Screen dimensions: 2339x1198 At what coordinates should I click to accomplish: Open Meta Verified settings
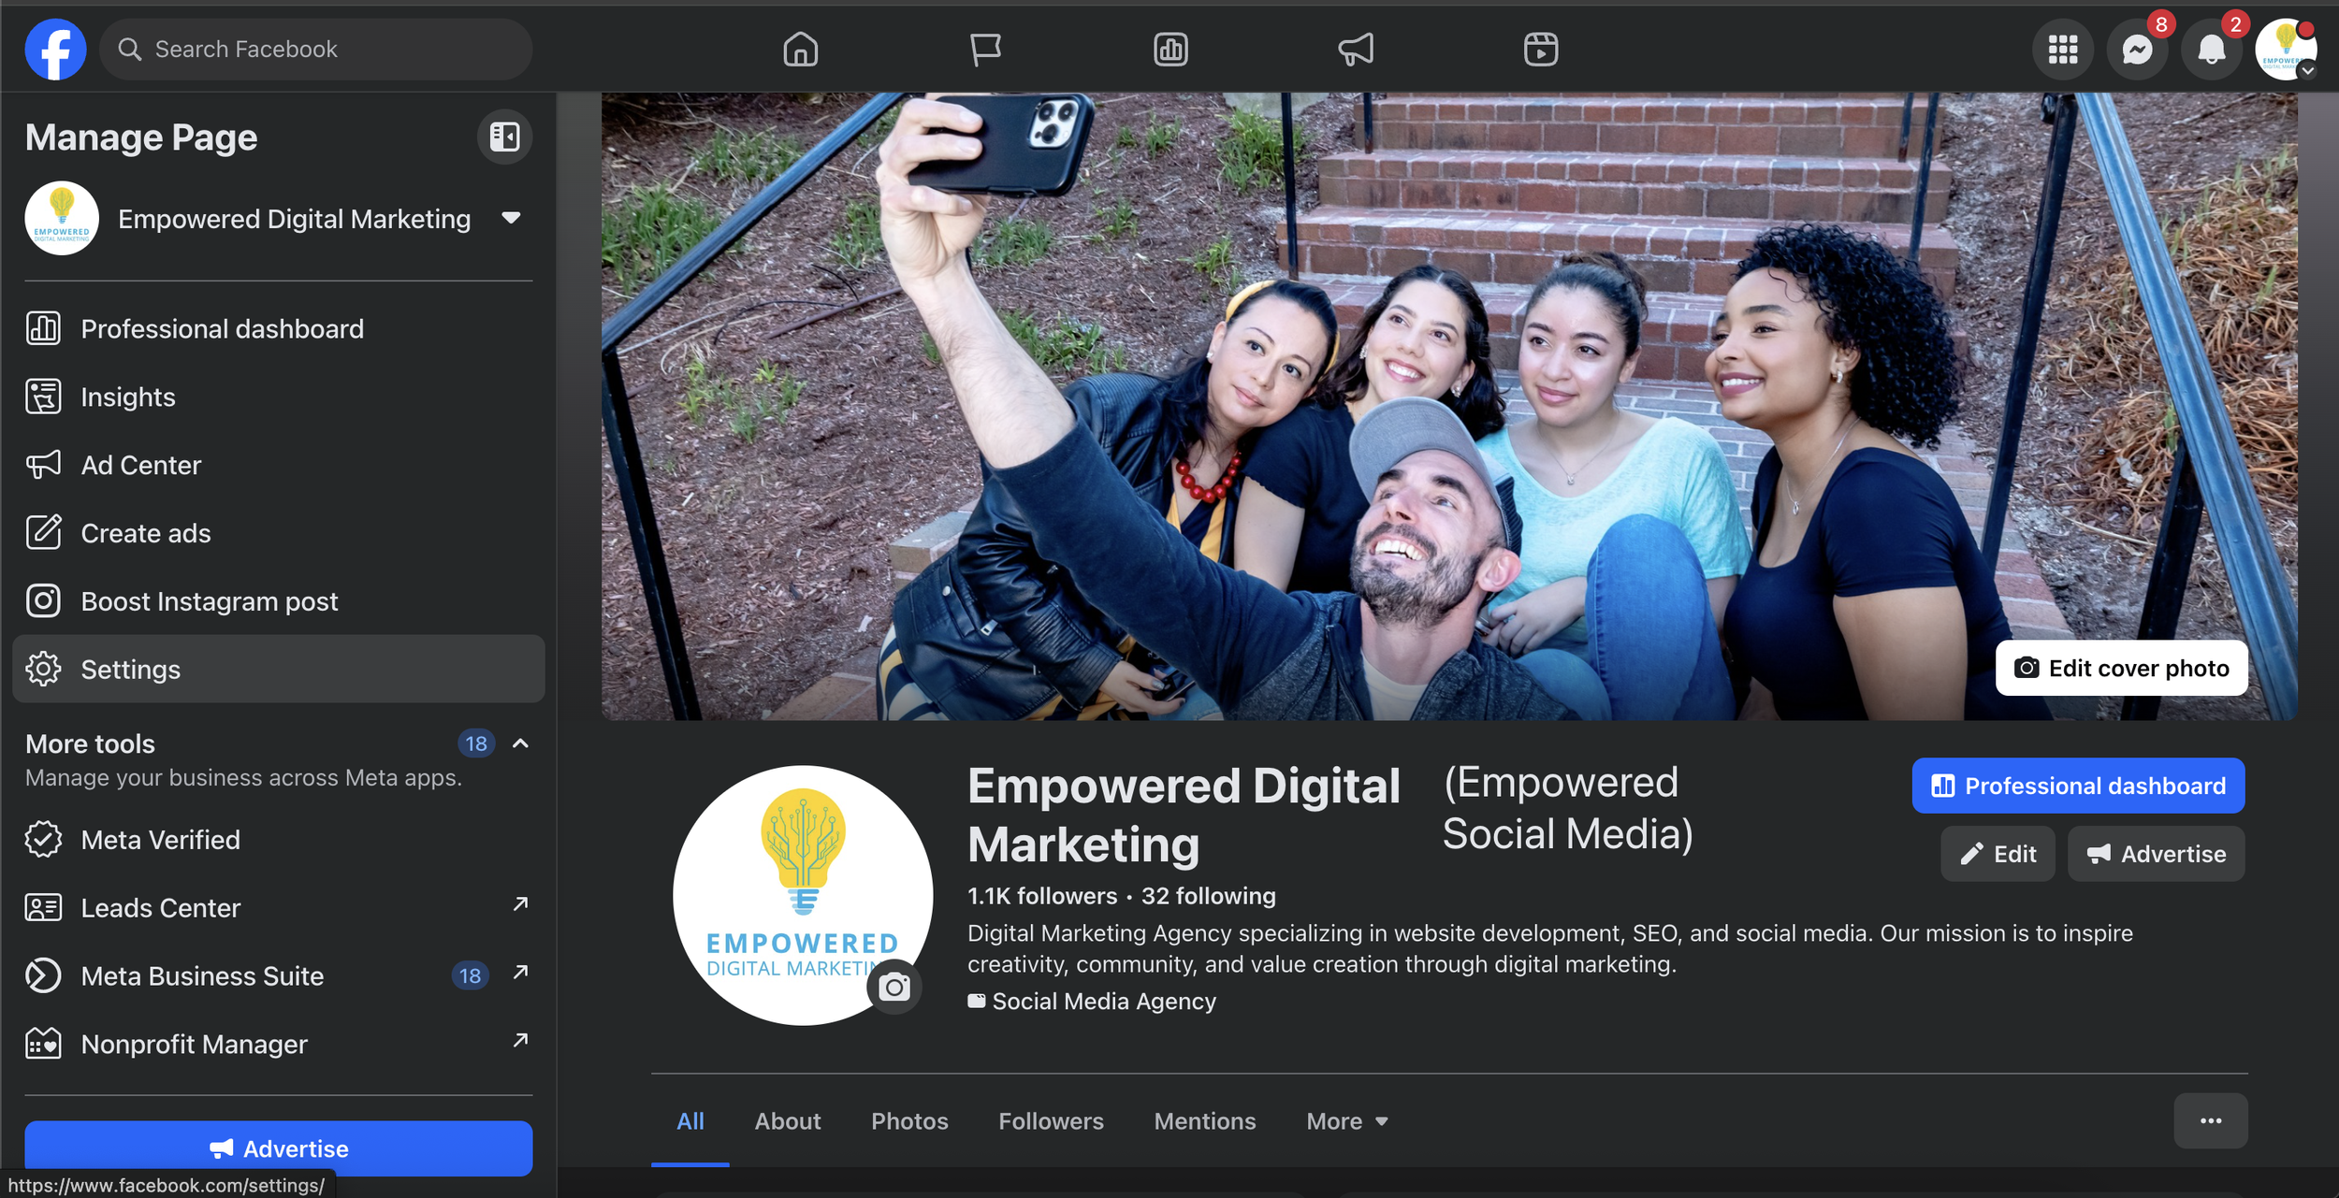pyautogui.click(x=161, y=839)
